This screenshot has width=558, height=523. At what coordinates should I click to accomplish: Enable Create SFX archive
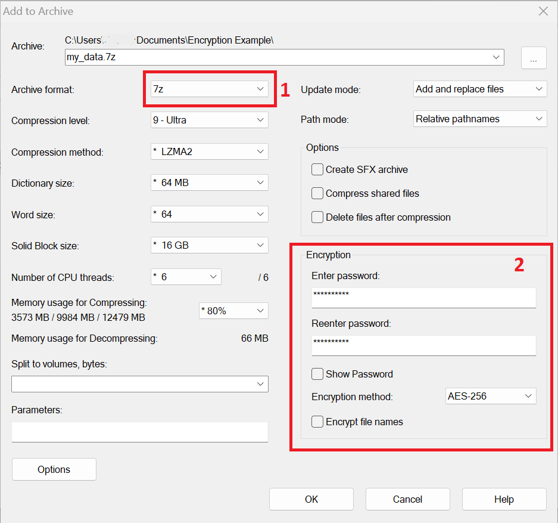pyautogui.click(x=317, y=169)
